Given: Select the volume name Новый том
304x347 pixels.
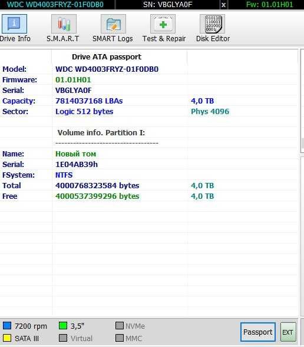Looking at the screenshot, I should 75,154.
